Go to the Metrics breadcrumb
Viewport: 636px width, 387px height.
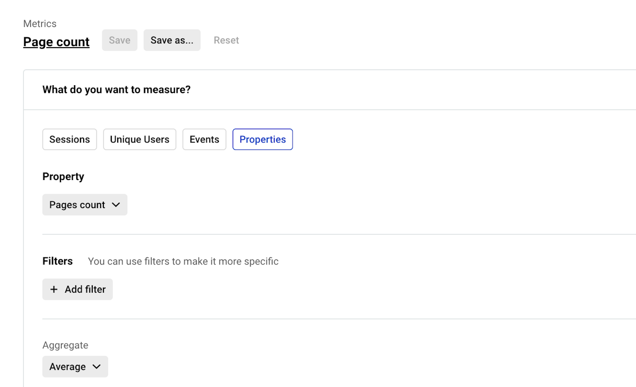coord(40,24)
